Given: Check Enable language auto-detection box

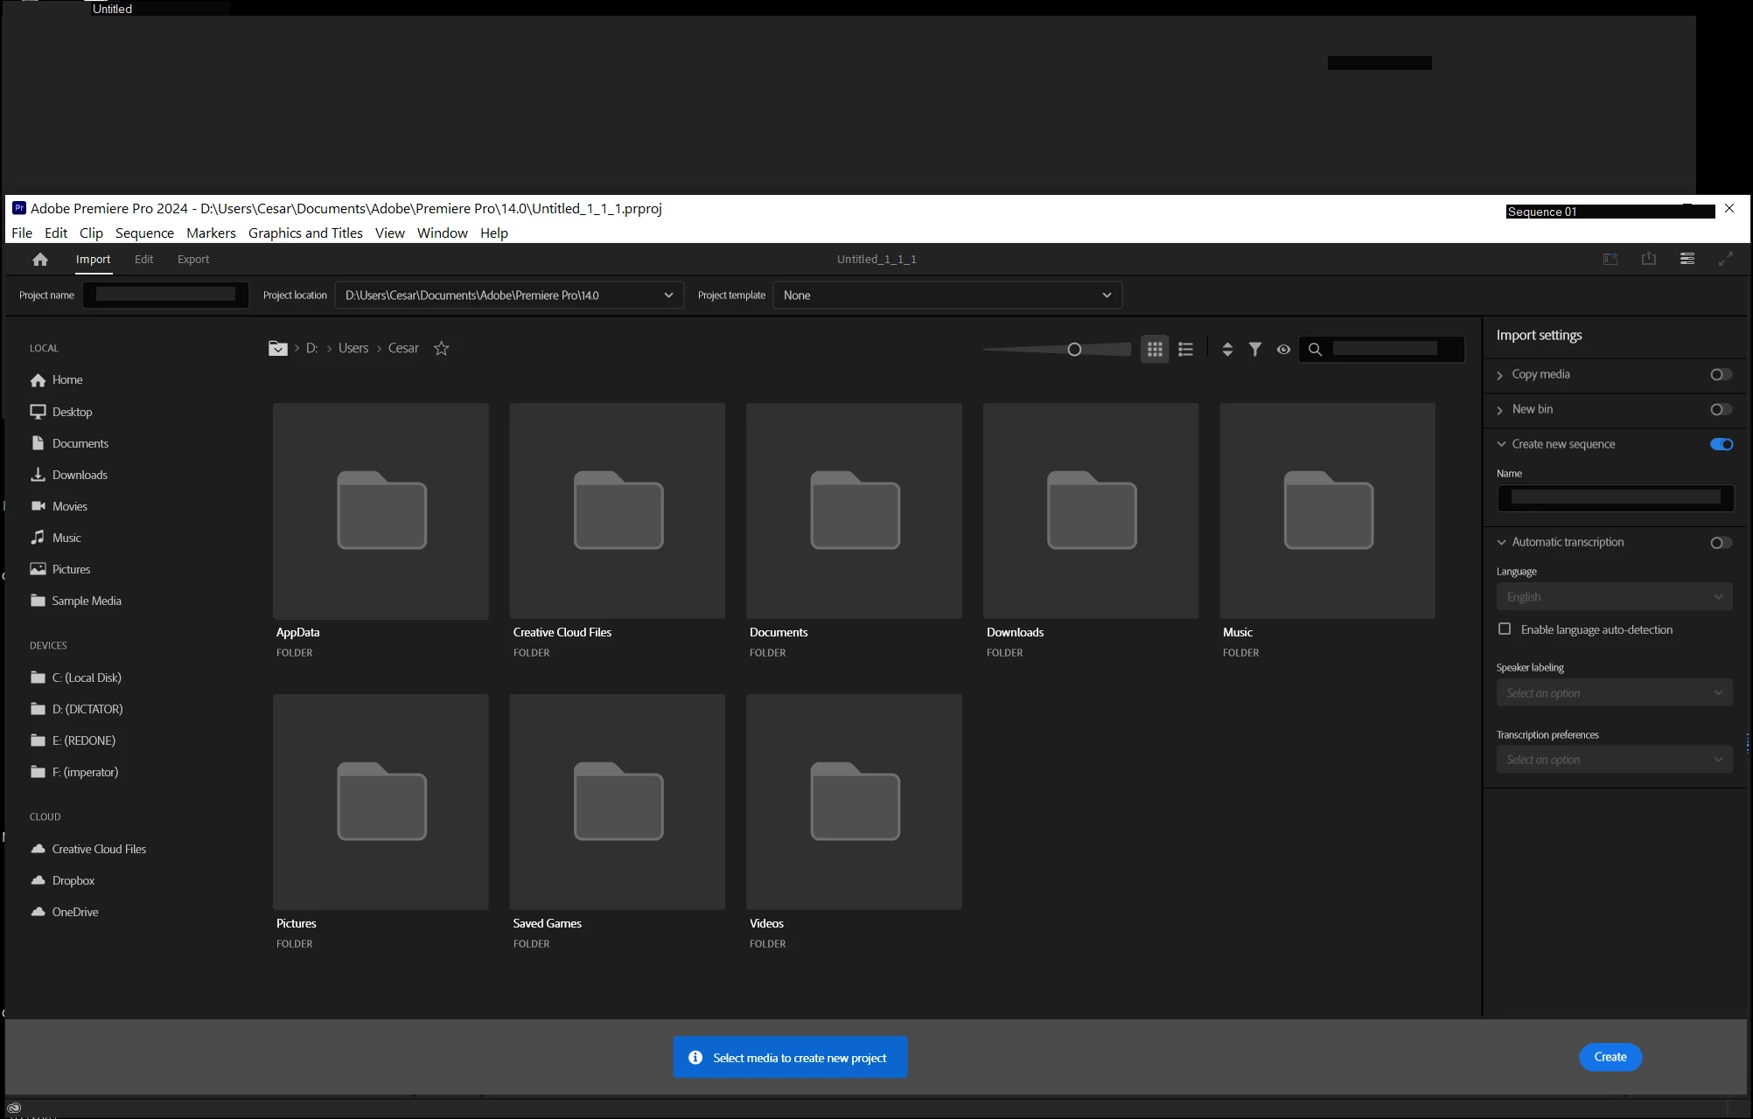Looking at the screenshot, I should 1505,629.
